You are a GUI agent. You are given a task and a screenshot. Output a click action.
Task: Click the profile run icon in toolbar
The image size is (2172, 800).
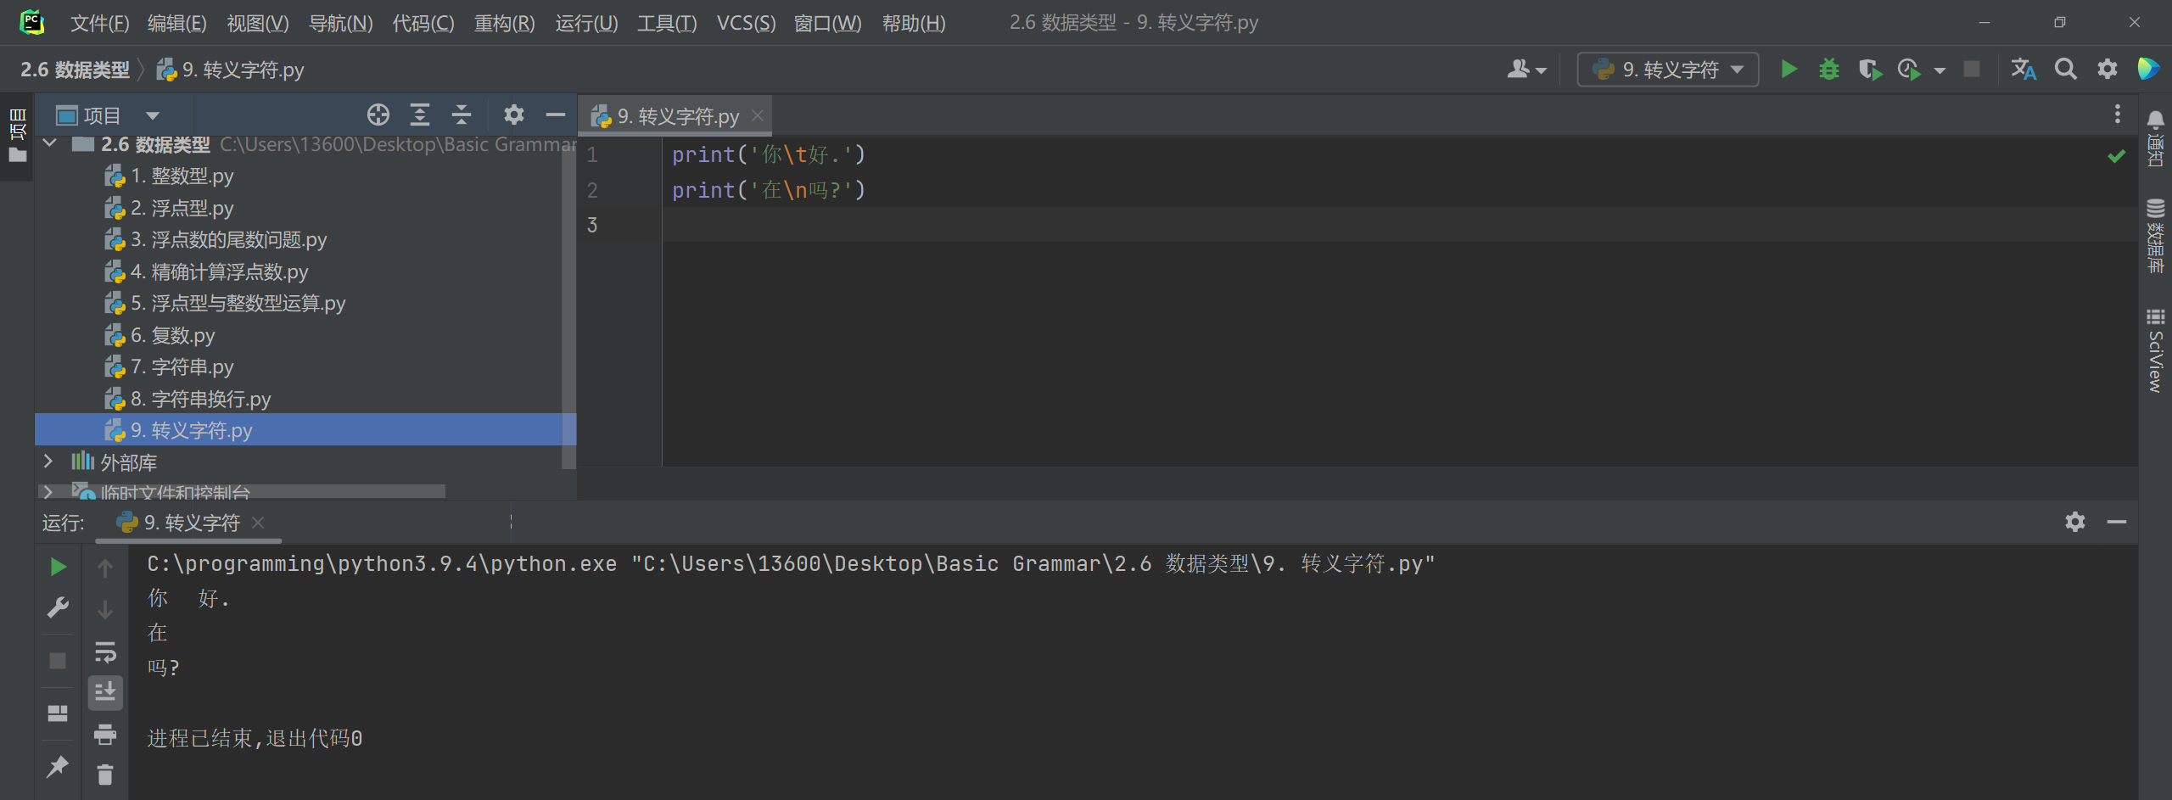click(1909, 69)
